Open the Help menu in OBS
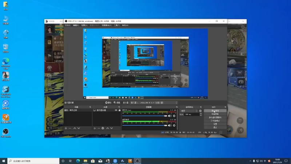291x164 pixels. tap(125, 25)
